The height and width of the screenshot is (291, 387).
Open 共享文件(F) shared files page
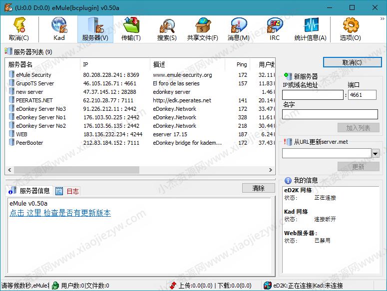[x=203, y=29]
